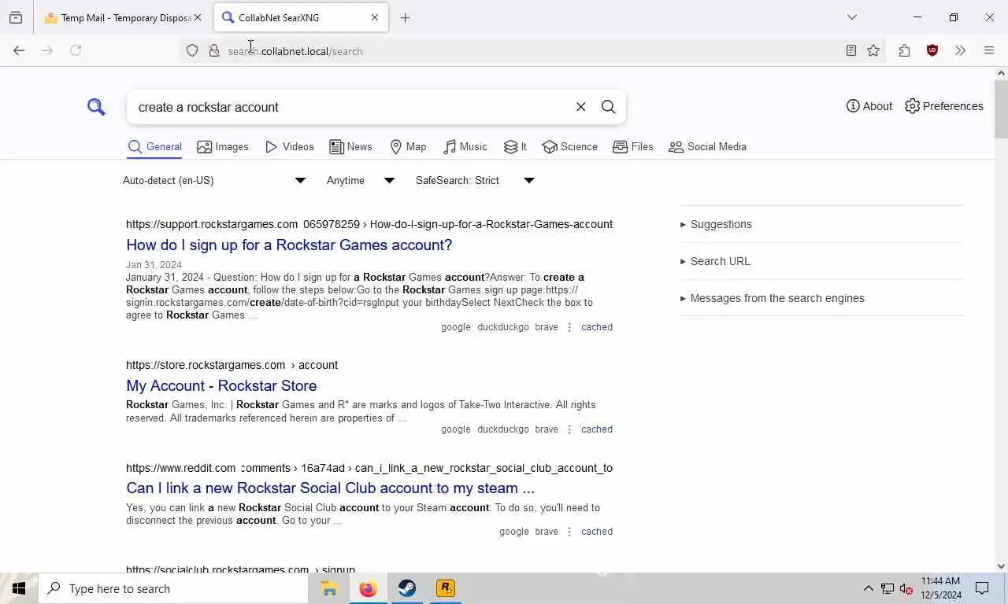The image size is (1008, 604).
Task: Bookmark this page with the star icon
Action: tap(873, 50)
